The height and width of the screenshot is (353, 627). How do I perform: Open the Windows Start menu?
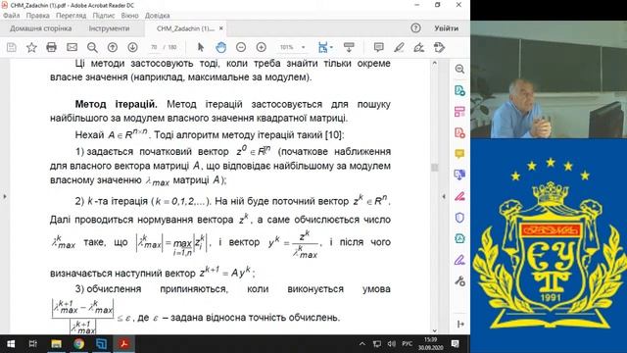click(11, 344)
